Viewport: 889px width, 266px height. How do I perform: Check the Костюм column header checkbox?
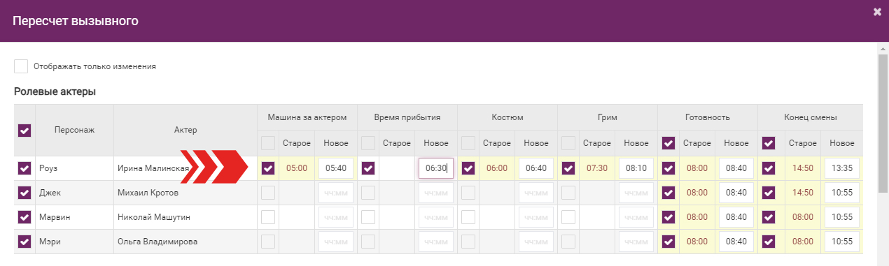(468, 143)
